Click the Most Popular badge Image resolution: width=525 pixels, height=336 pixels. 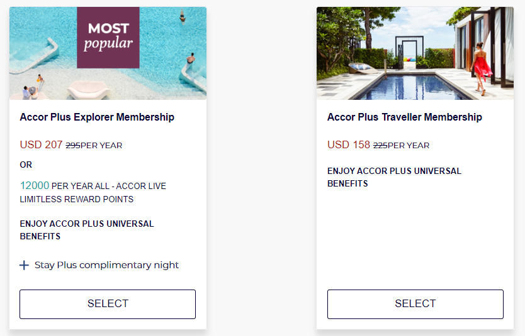(x=108, y=38)
